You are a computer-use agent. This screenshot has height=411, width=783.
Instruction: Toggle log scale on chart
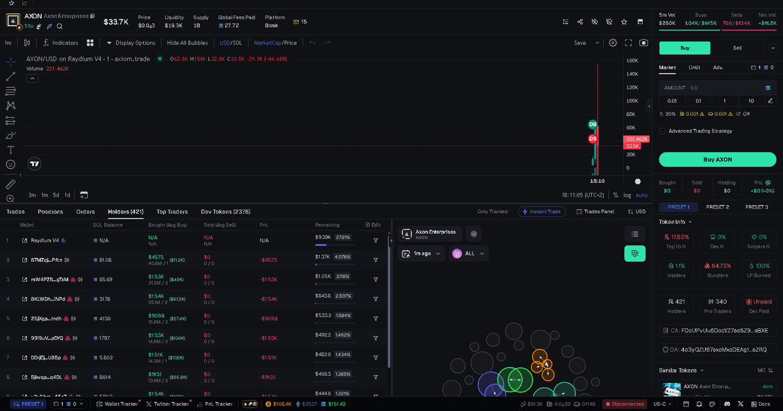pos(627,195)
